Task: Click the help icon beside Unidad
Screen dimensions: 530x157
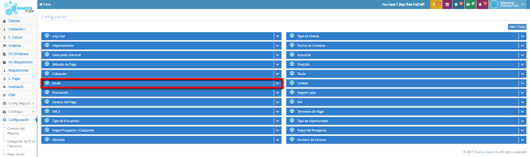Action: (292, 83)
